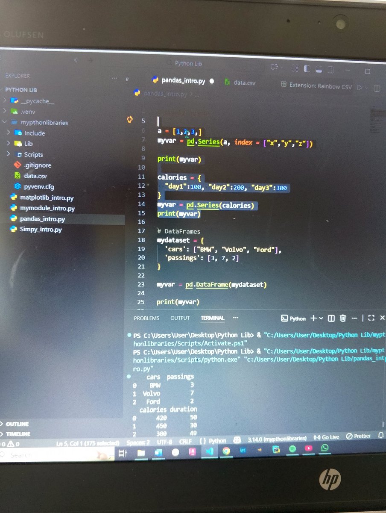386x513 pixels.
Task: Click the pandas_intro.py breadcrumb
Action: pyautogui.click(x=165, y=94)
